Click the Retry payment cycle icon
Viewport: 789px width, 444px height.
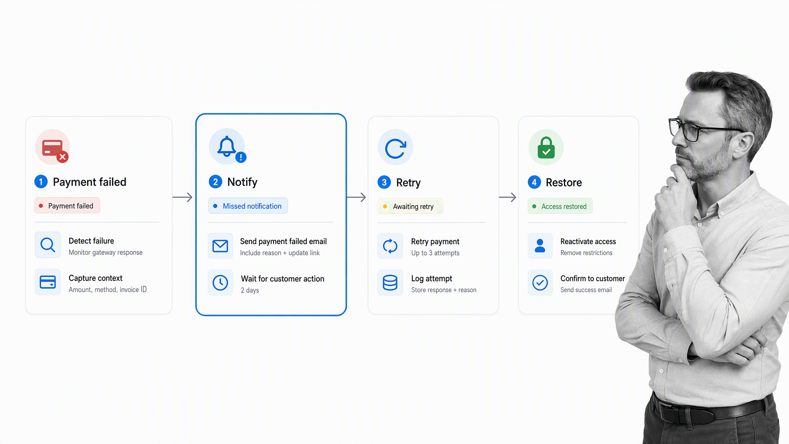point(390,246)
